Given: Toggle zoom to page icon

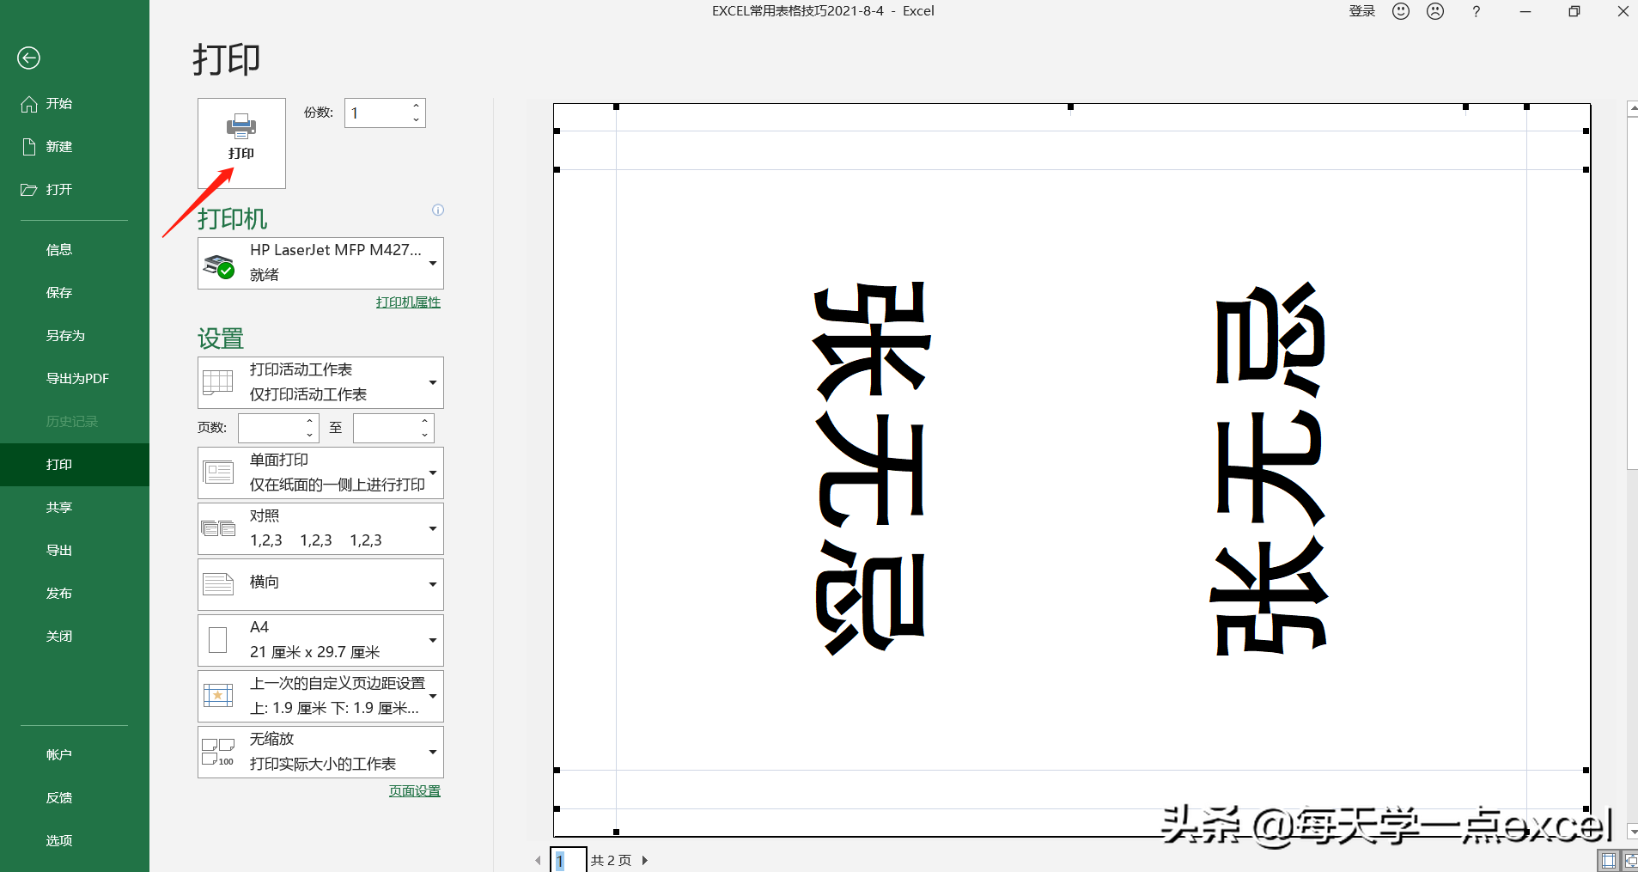Looking at the screenshot, I should 1629,860.
